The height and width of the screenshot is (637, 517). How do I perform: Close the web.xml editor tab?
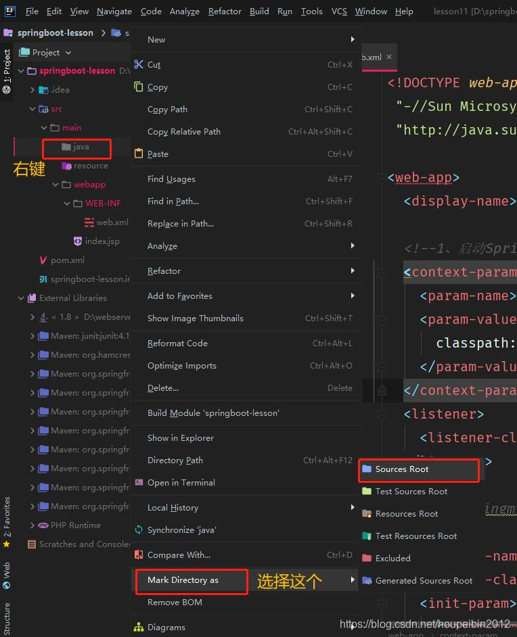(389, 57)
